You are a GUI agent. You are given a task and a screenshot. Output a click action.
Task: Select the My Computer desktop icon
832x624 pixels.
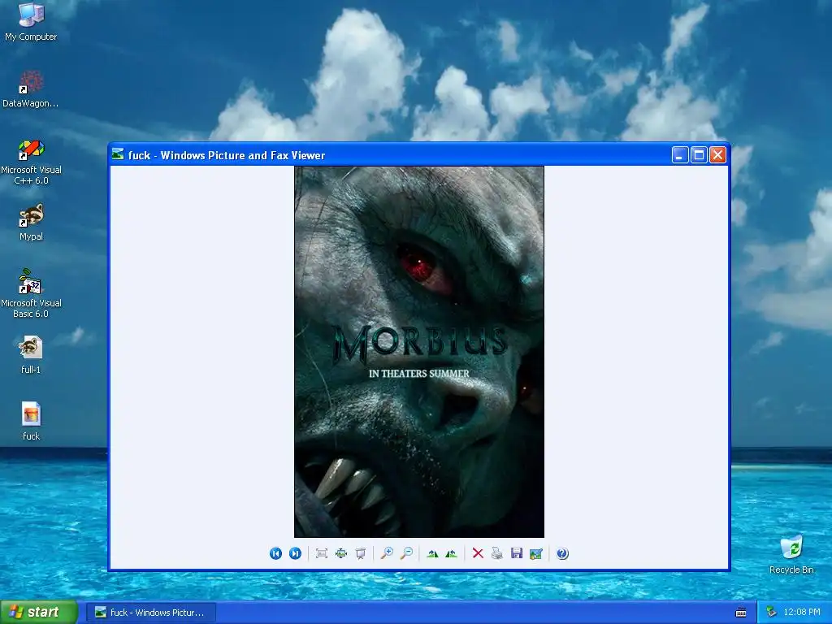31,22
